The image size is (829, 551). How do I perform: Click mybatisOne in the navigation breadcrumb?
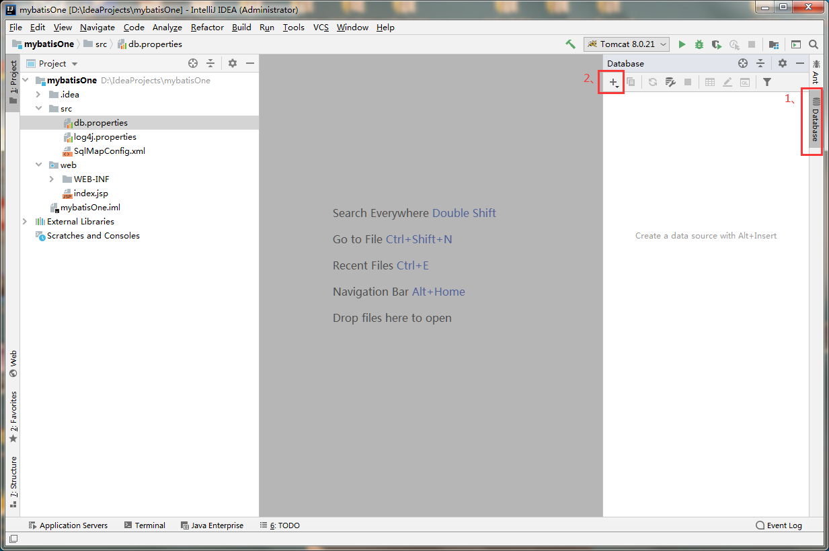44,44
